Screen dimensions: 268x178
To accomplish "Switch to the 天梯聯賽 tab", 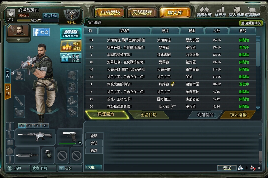I will coord(142,12).
